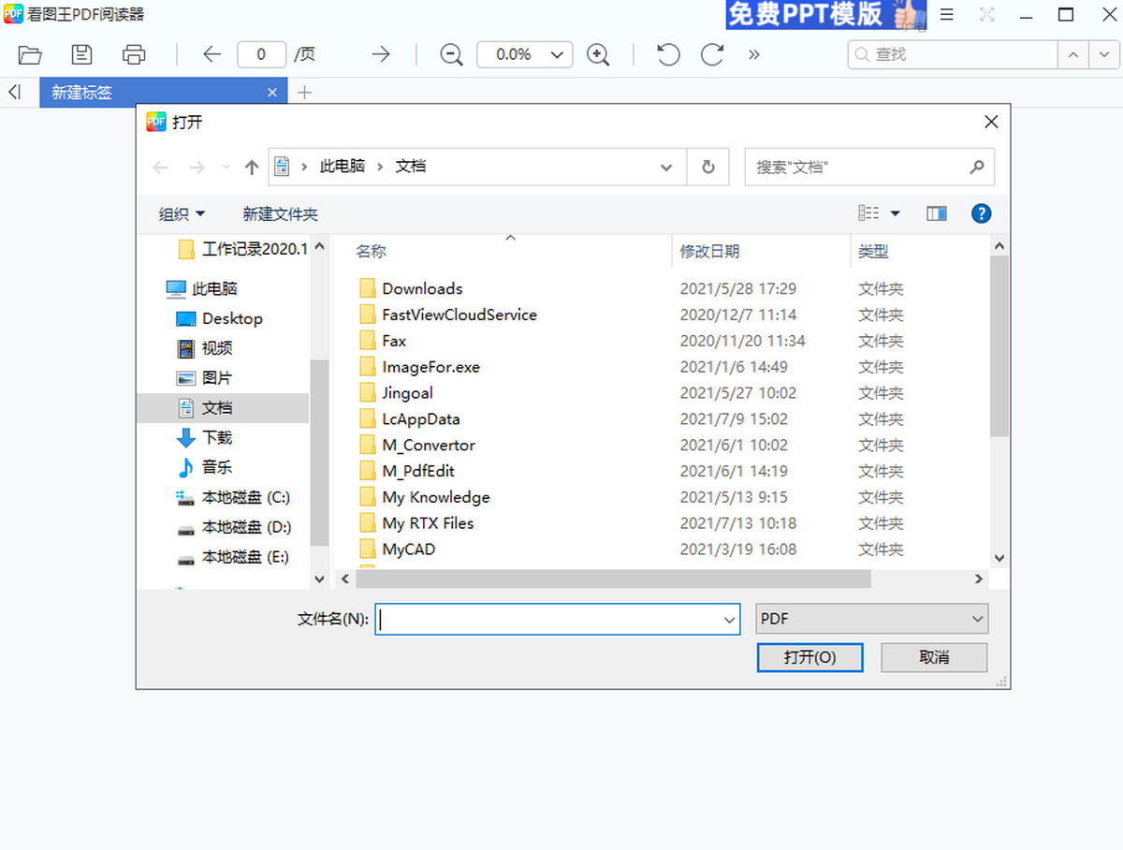Click the zoom out magnifier icon

tap(451, 54)
